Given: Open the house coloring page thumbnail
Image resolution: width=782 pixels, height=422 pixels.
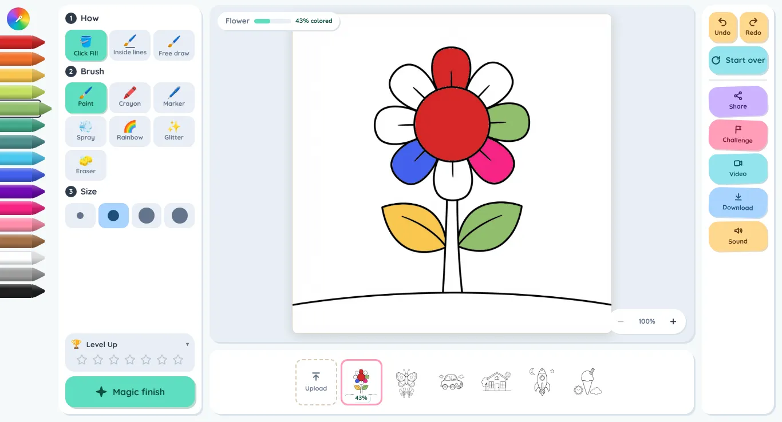Looking at the screenshot, I should (496, 381).
